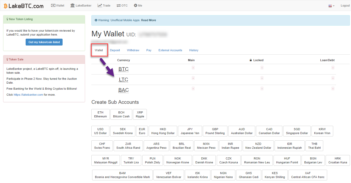
Task: Create a DKK Danish Krone sub account
Action: pos(204,161)
